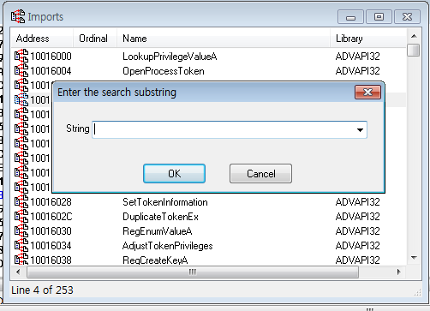This screenshot has height=311, width=430.
Task: Click the import icon beside address 10016034
Action: click(21, 245)
